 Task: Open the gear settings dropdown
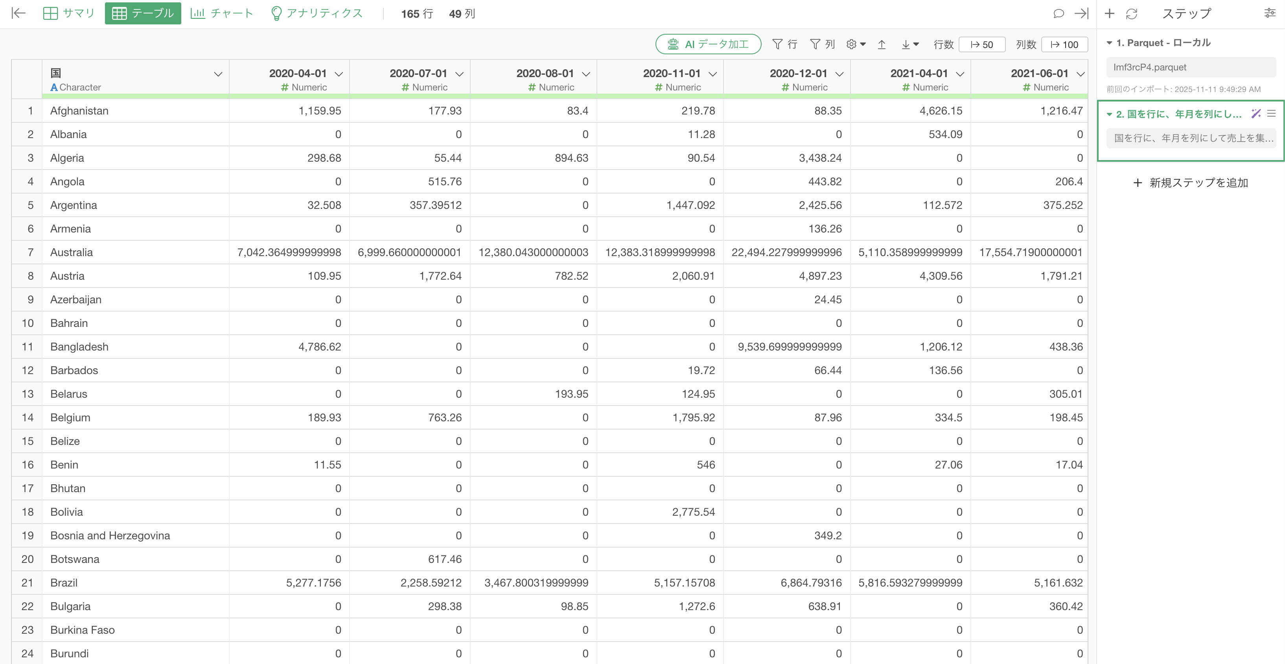[x=856, y=44]
